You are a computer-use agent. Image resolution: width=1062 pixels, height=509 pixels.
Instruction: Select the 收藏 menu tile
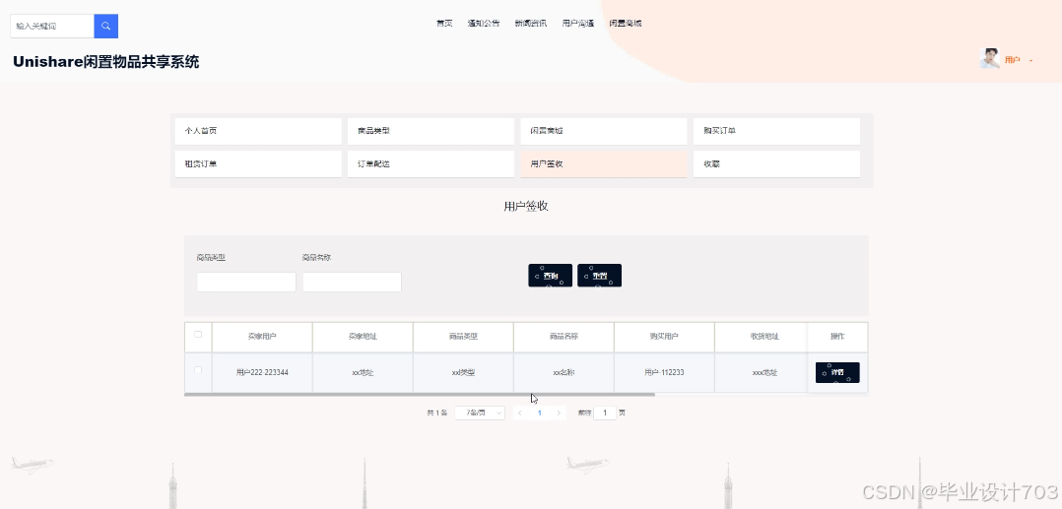pyautogui.click(x=777, y=163)
